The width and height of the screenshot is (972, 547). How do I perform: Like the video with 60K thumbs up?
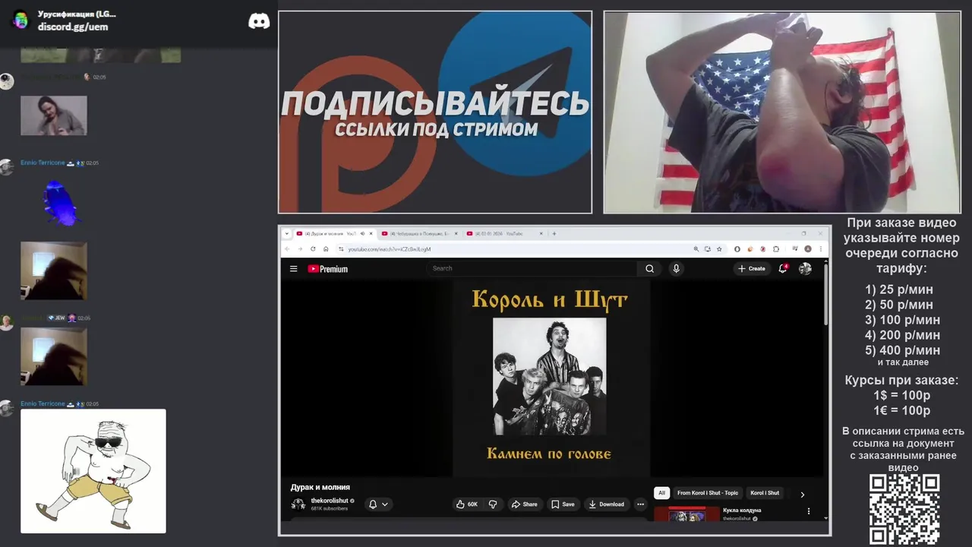(x=467, y=504)
